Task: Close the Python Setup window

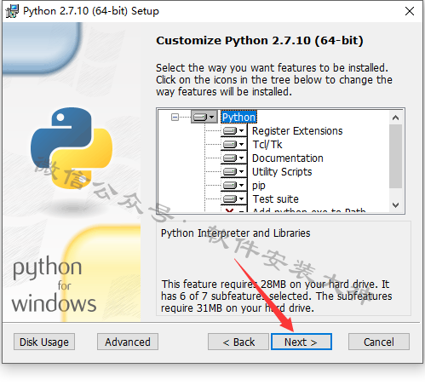Action: 410,11
